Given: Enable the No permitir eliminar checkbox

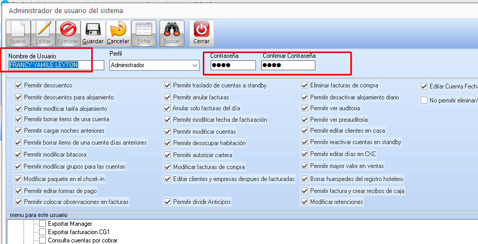Looking at the screenshot, I should [424, 100].
